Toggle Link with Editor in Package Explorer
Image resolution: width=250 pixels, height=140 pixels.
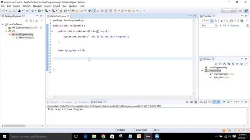pyautogui.click(x=31, y=21)
